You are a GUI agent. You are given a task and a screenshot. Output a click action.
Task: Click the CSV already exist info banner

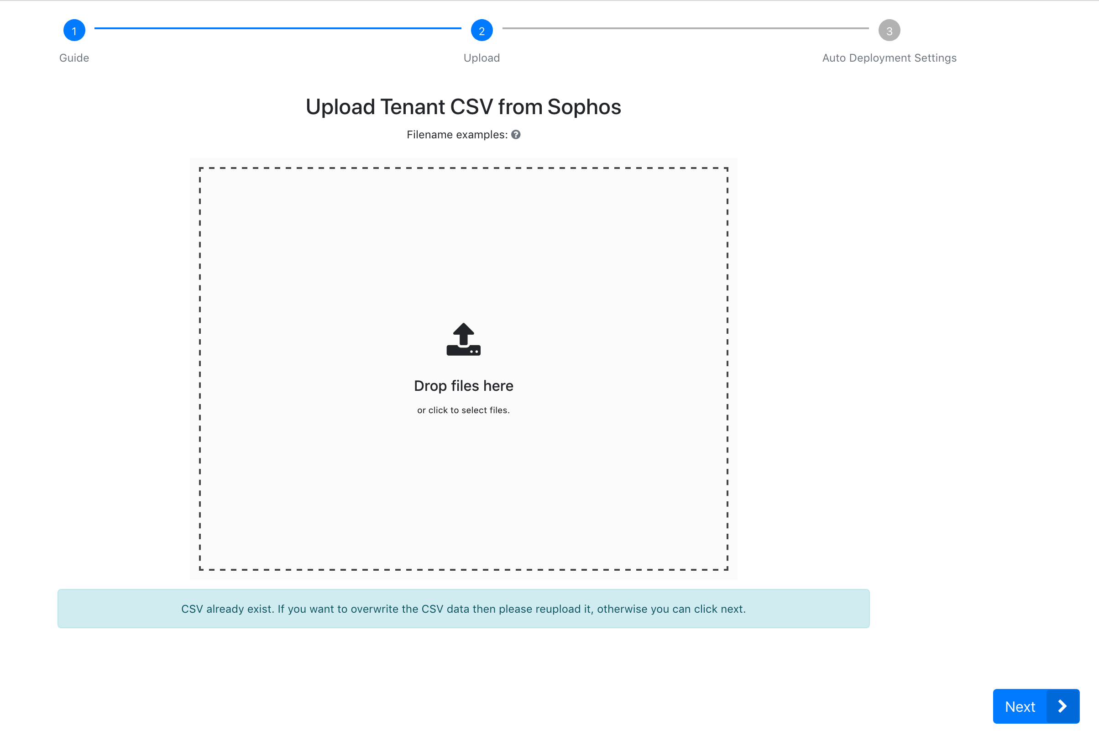click(x=463, y=609)
